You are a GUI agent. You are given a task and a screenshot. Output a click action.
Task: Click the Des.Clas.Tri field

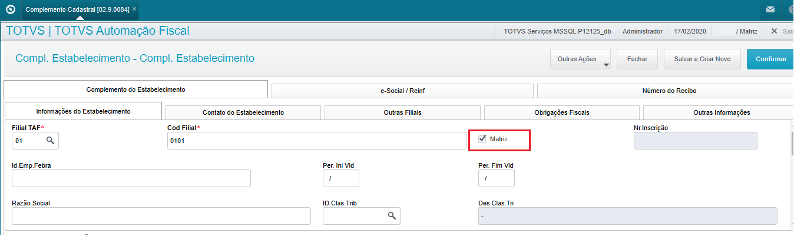point(627,216)
